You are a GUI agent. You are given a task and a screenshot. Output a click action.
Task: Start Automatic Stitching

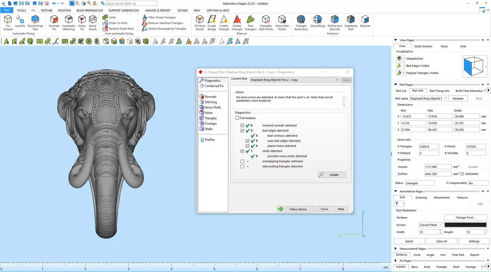69,23
